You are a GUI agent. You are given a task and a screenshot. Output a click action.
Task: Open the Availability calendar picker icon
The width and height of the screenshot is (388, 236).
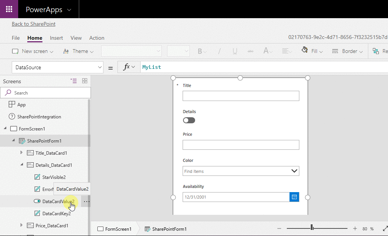point(294,197)
